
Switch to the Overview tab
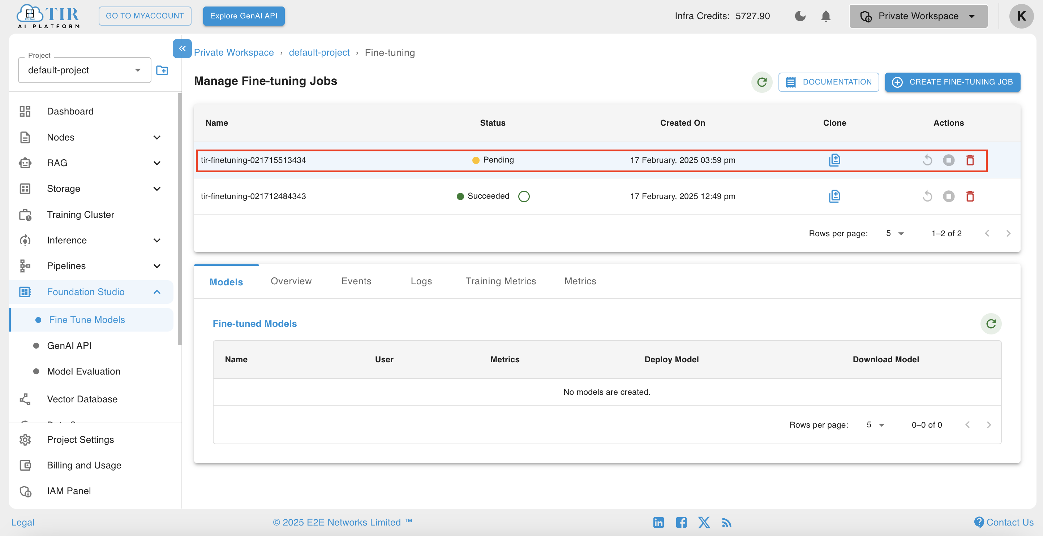pos(291,281)
